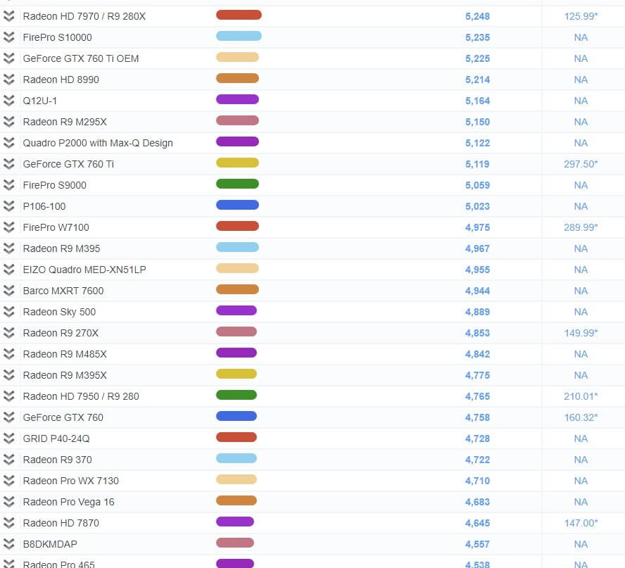Expand the Radeon HD 8990 row chevron
This screenshot has height=568, width=625.
pos(8,80)
